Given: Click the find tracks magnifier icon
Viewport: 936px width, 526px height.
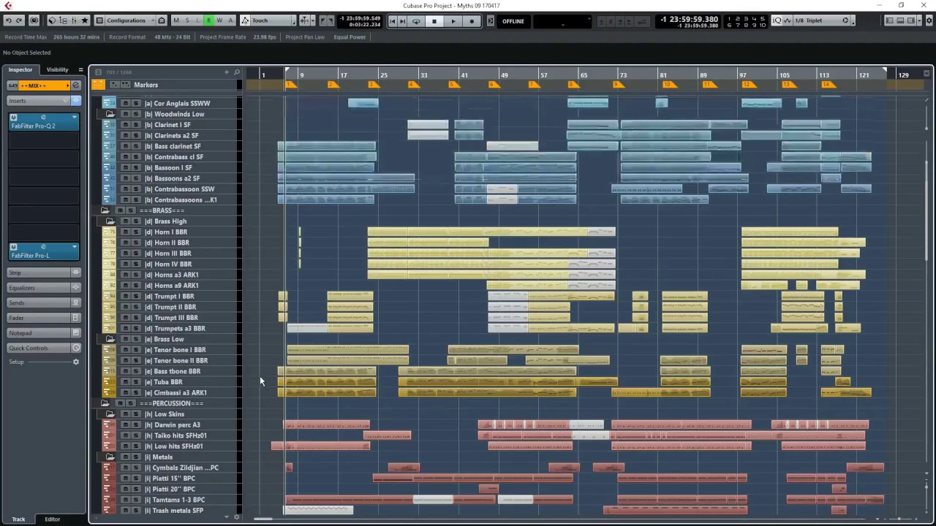Looking at the screenshot, I should tap(236, 72).
